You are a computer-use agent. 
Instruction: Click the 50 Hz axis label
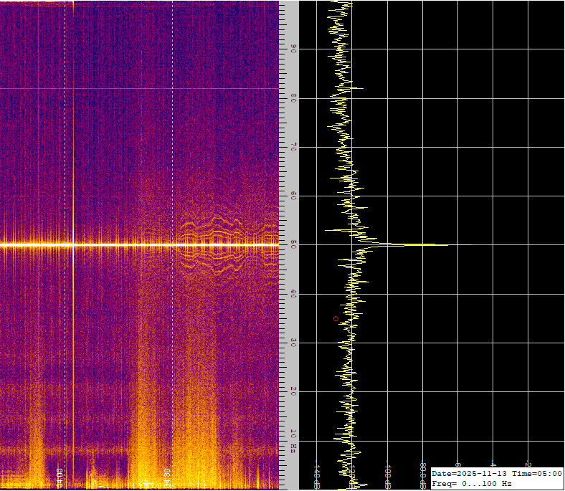tap(293, 245)
